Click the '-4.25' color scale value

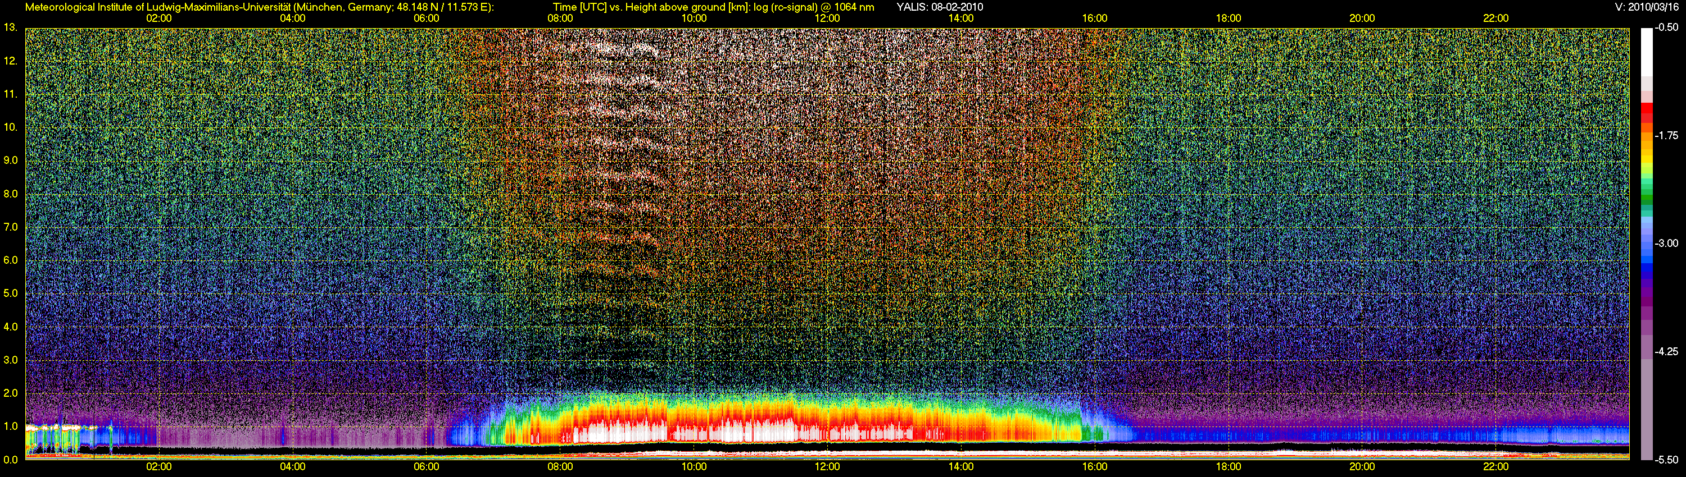pos(1666,351)
